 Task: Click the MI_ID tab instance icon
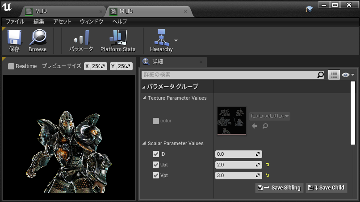click(113, 11)
